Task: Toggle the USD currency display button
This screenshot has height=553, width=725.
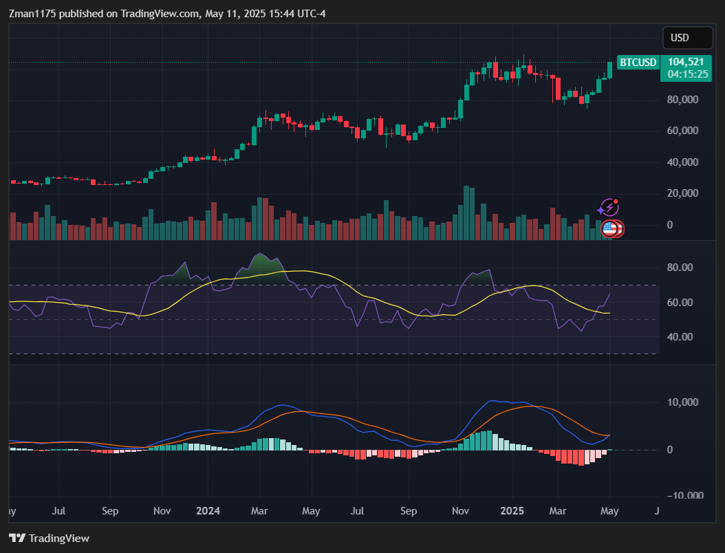Action: 687,37
